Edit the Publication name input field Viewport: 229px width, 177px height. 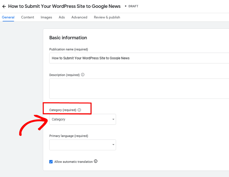point(139,58)
